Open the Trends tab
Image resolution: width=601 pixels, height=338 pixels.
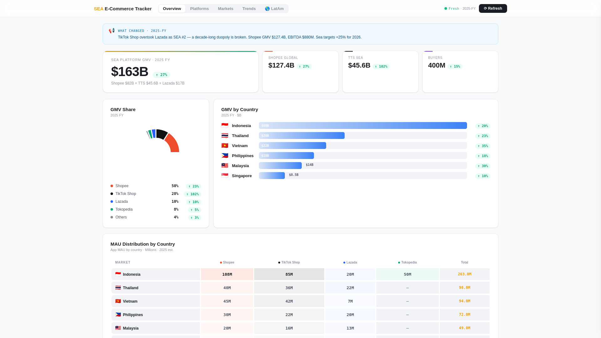coord(249,8)
